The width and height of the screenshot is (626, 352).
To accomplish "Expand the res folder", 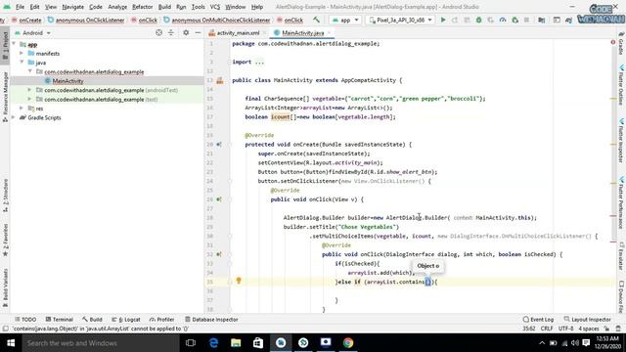I will 22,109.
